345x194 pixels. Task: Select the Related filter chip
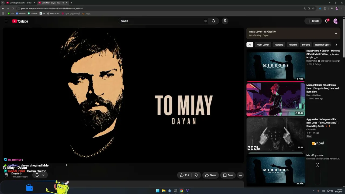tap(292, 45)
